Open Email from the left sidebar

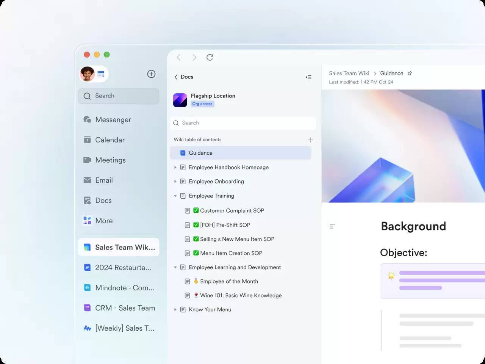[88, 180]
